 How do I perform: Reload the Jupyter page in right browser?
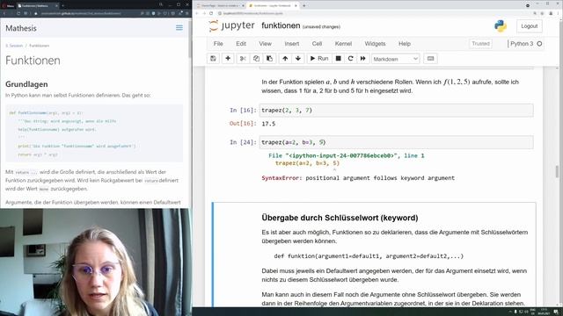click(x=211, y=13)
